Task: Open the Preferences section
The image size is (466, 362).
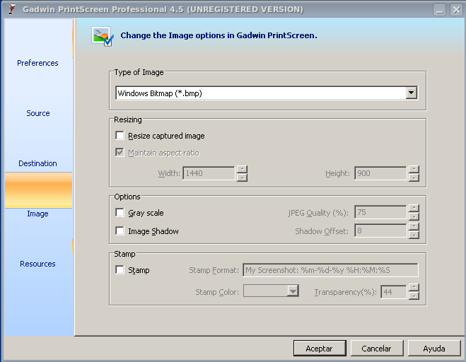Action: [37, 63]
